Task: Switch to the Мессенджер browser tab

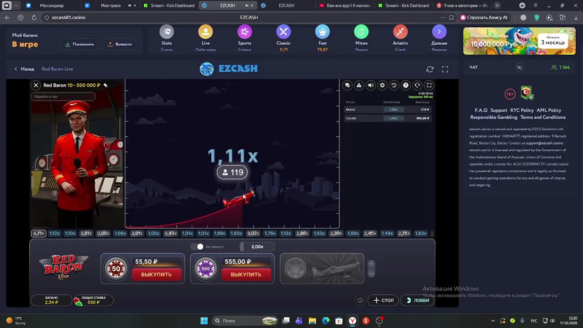Action: coord(51,5)
